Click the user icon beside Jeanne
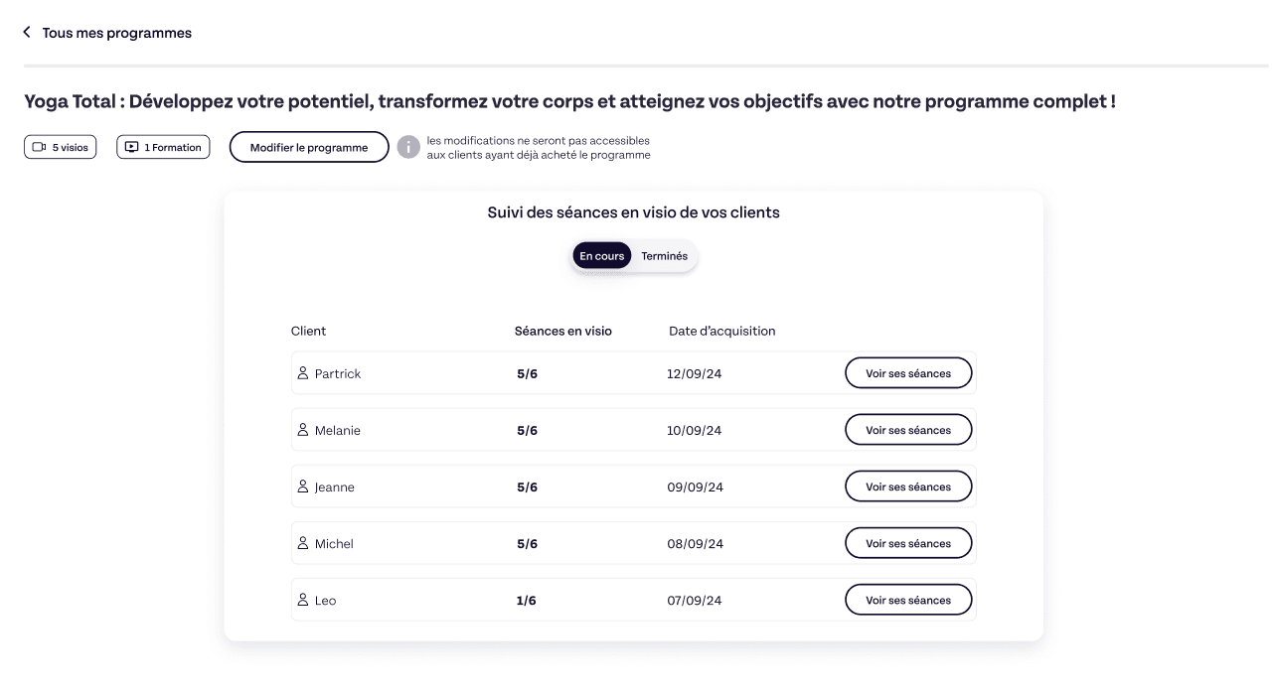The width and height of the screenshot is (1274, 697). [x=303, y=487]
